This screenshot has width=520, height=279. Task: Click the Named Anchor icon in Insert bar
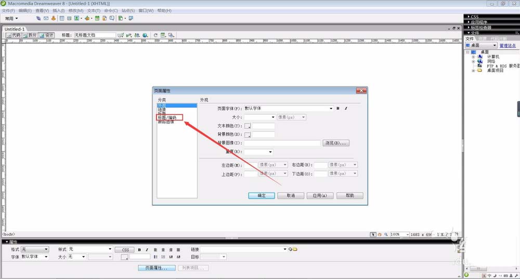[x=53, y=18]
